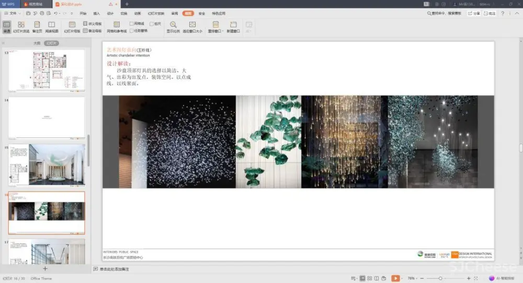
Task: Select slide 15 thumbnail in the panel
Action: pyautogui.click(x=47, y=165)
